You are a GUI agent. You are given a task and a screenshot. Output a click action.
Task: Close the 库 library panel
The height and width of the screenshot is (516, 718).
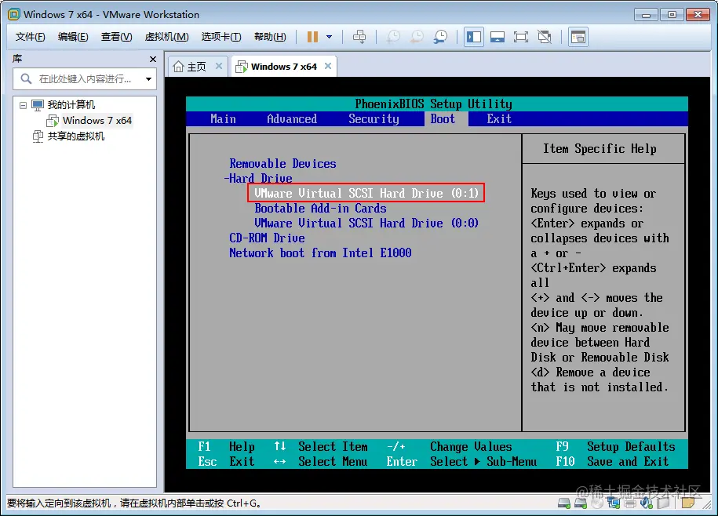point(153,59)
